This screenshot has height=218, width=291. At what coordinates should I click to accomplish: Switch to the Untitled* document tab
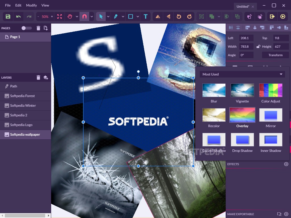[x=243, y=7]
